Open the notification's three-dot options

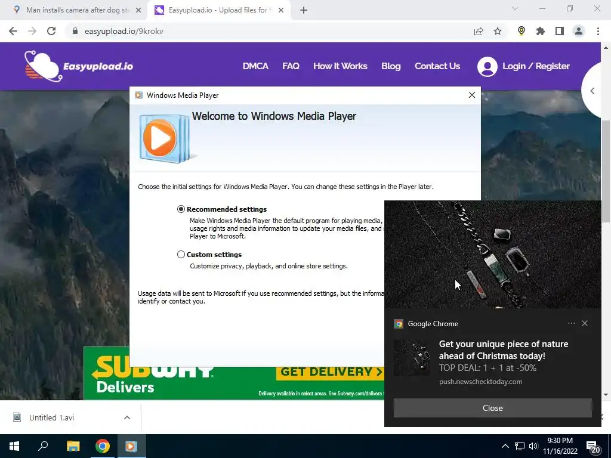pos(571,323)
